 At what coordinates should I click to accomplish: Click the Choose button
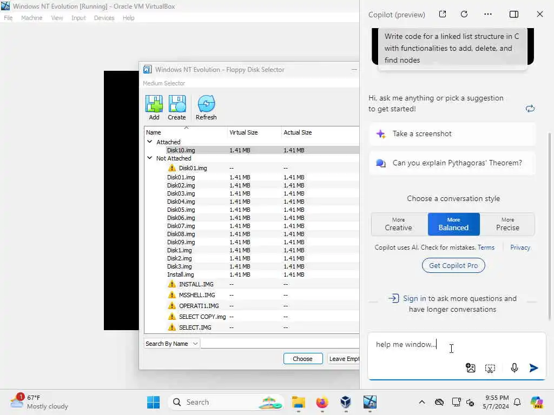[x=303, y=359]
